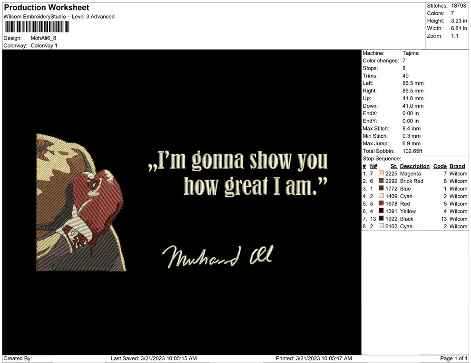Click the 'Last Saved: 3/21/2023 10:05:15 AM' text

click(x=154, y=358)
